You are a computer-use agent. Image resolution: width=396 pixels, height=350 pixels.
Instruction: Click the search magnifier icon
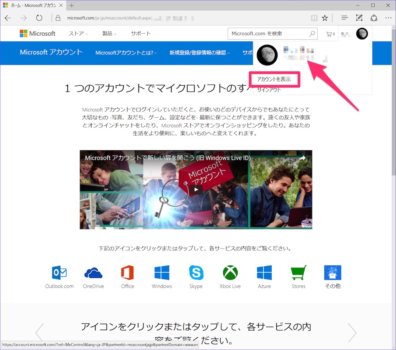point(312,33)
